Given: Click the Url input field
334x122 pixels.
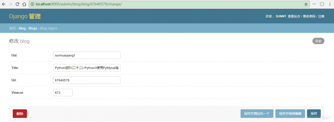Looking at the screenshot, I should coord(87,80).
